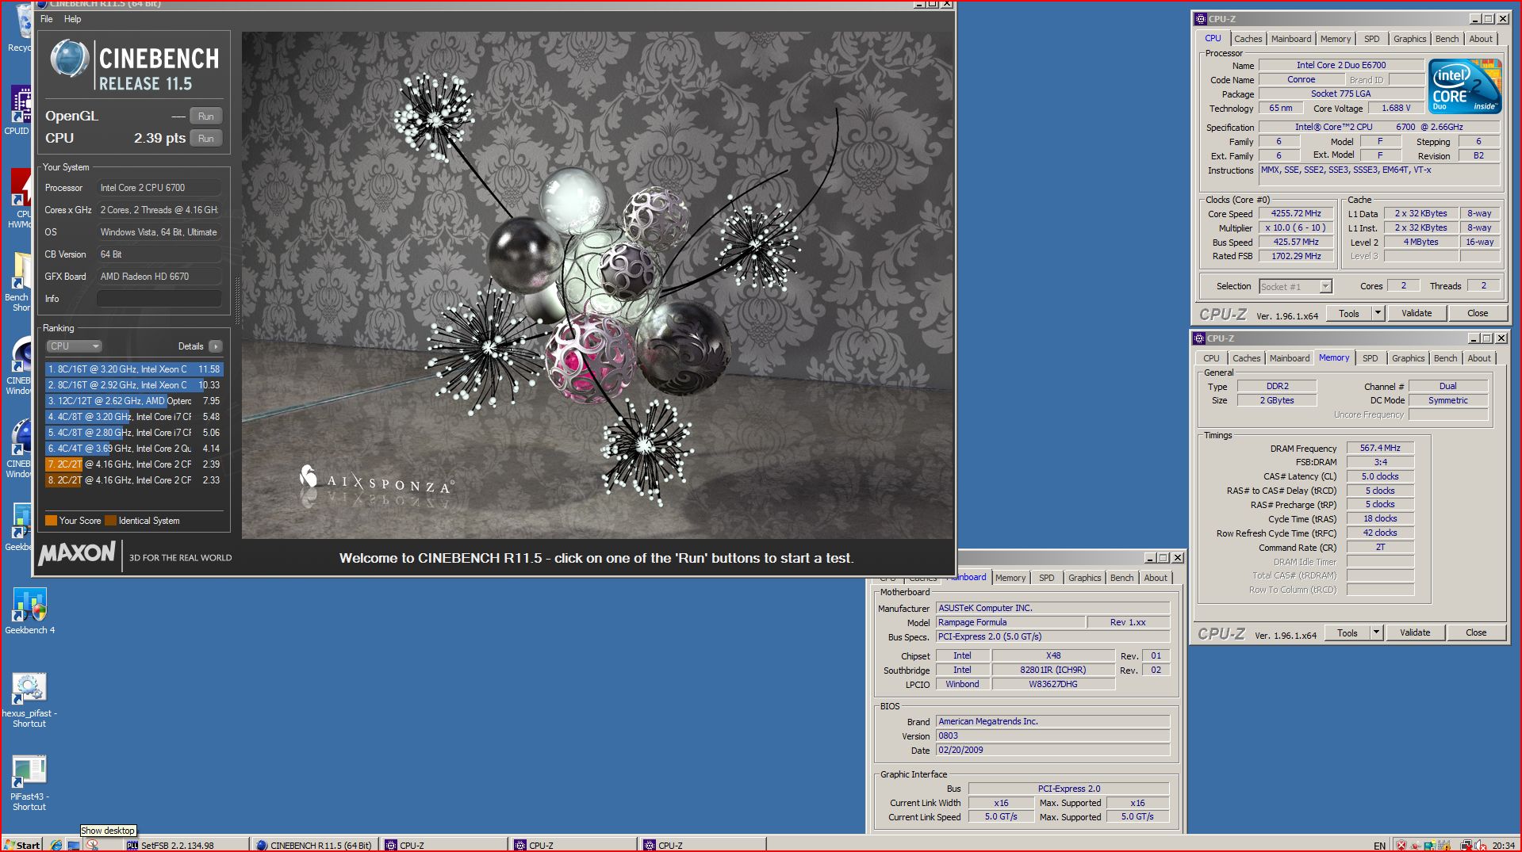Run the OpenGL benchmark

205,116
